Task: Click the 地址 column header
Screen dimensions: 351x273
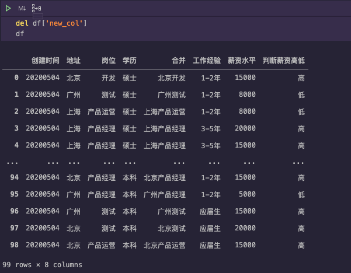Action: (74, 61)
